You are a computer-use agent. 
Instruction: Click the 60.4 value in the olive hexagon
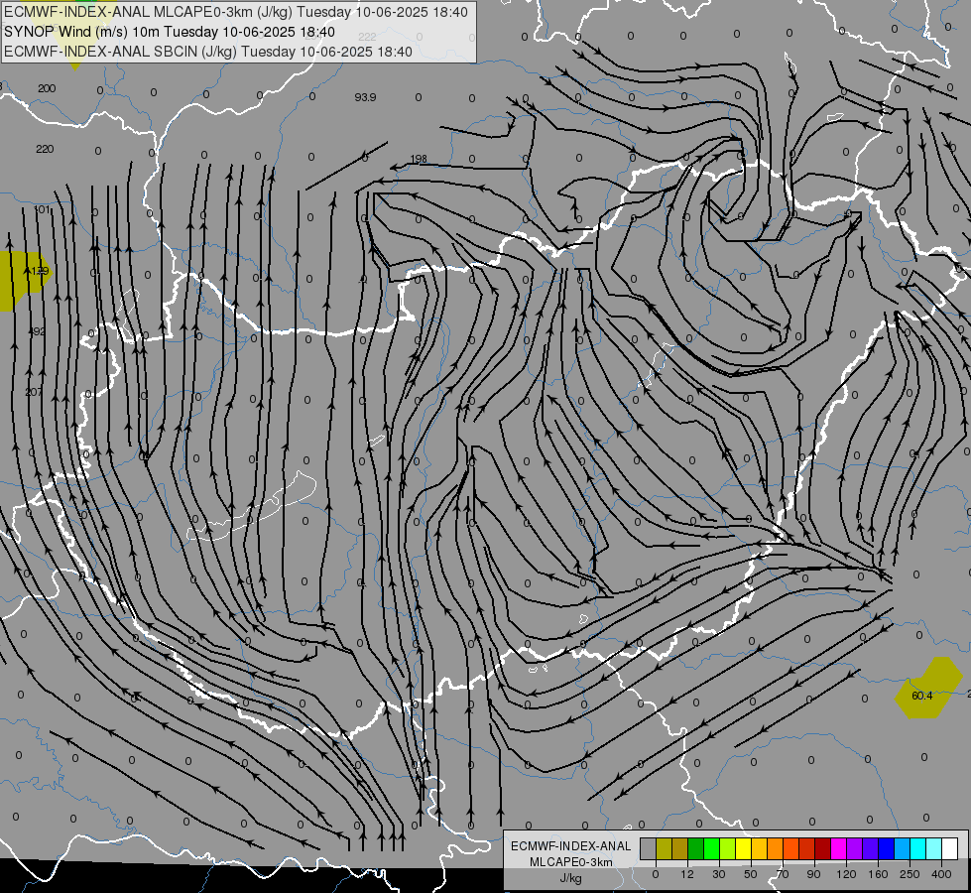922,696
